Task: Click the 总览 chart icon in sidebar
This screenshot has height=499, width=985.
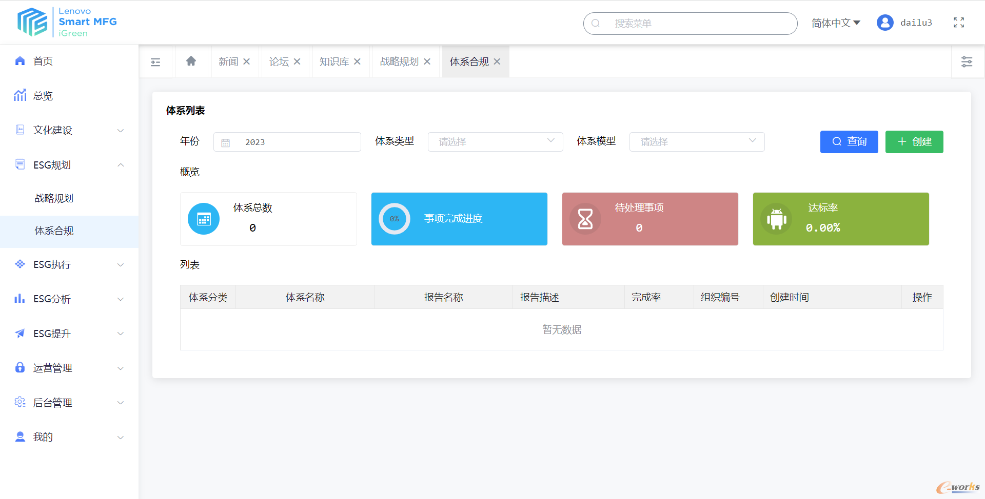Action: [20, 95]
